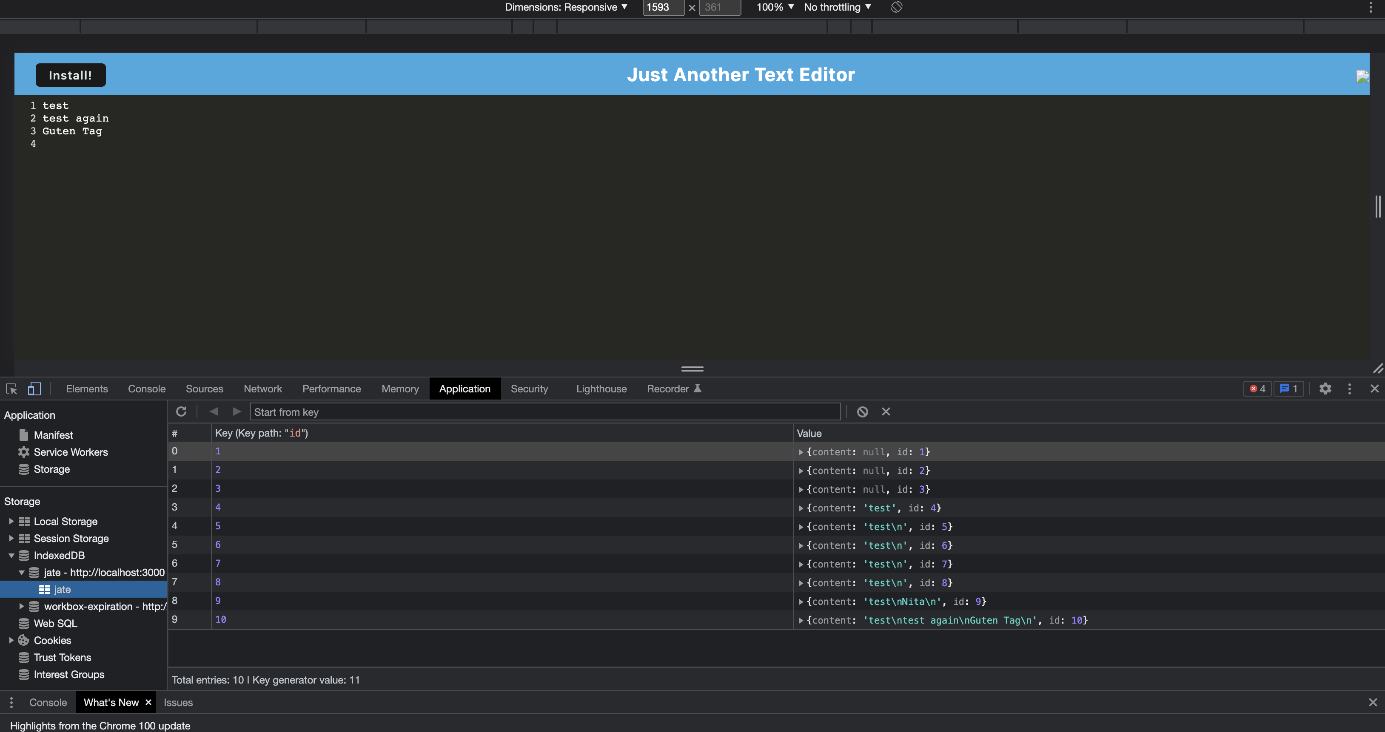
Task: Expand the Local Storage tree item
Action: [11, 521]
